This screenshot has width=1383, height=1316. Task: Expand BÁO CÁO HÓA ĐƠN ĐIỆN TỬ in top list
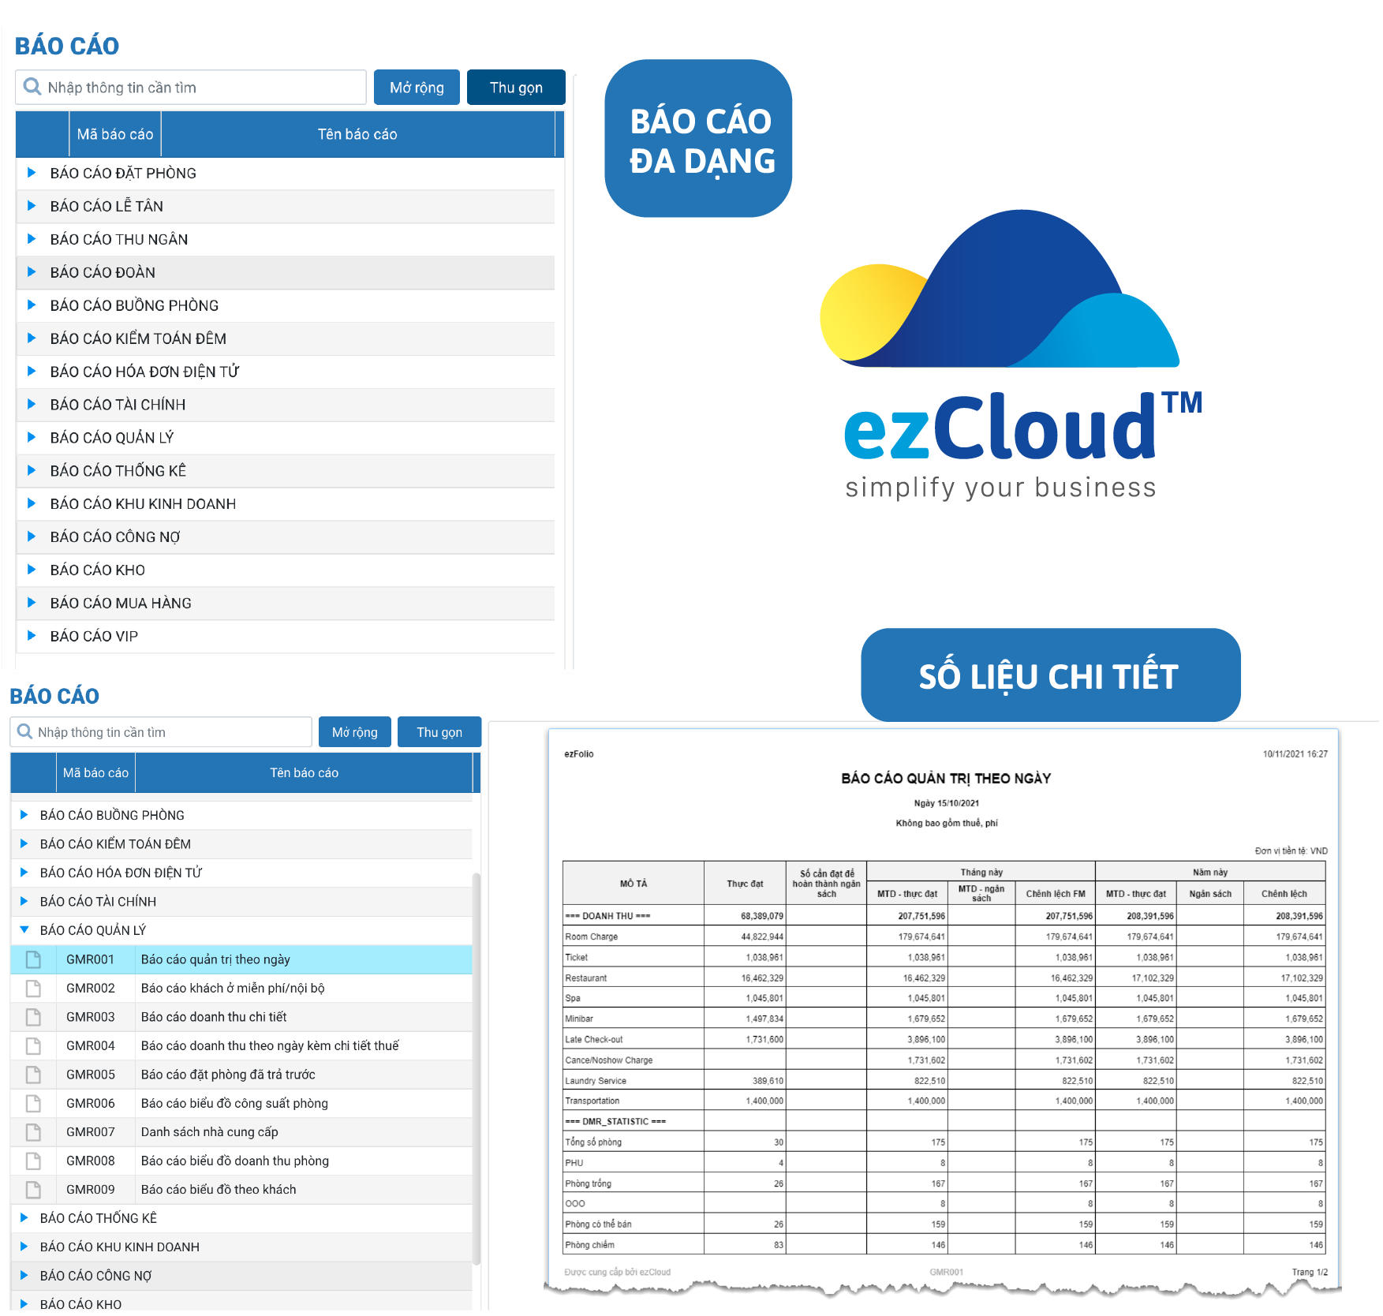pos(32,371)
